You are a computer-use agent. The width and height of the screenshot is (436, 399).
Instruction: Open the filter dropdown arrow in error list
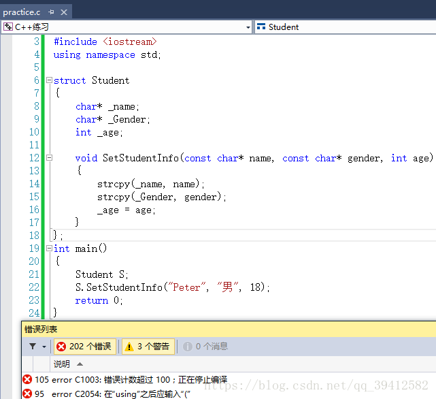(44, 347)
